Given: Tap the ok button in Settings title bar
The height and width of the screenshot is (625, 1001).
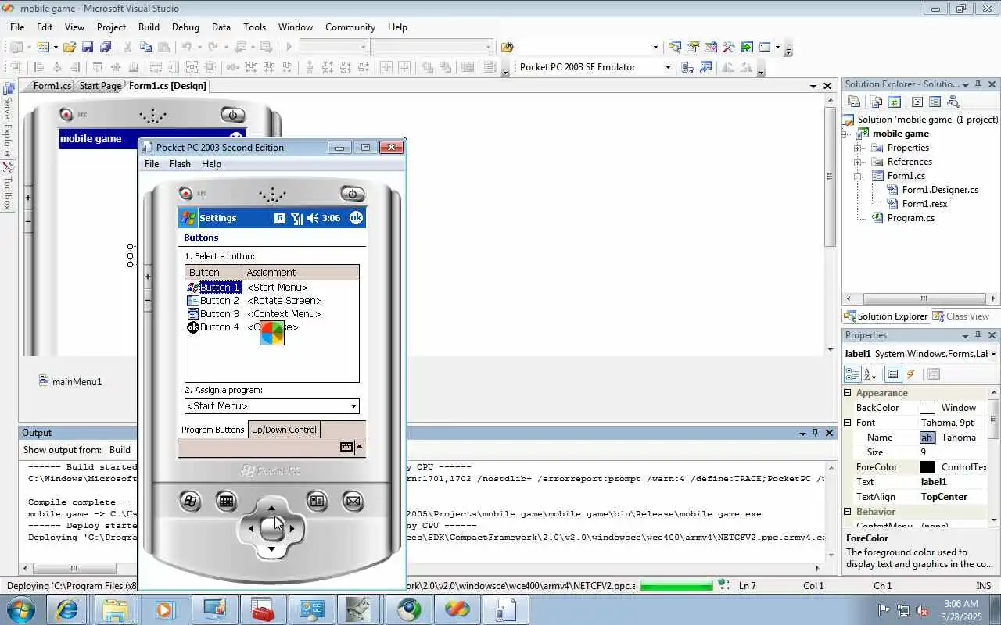Looking at the screenshot, I should click(356, 218).
